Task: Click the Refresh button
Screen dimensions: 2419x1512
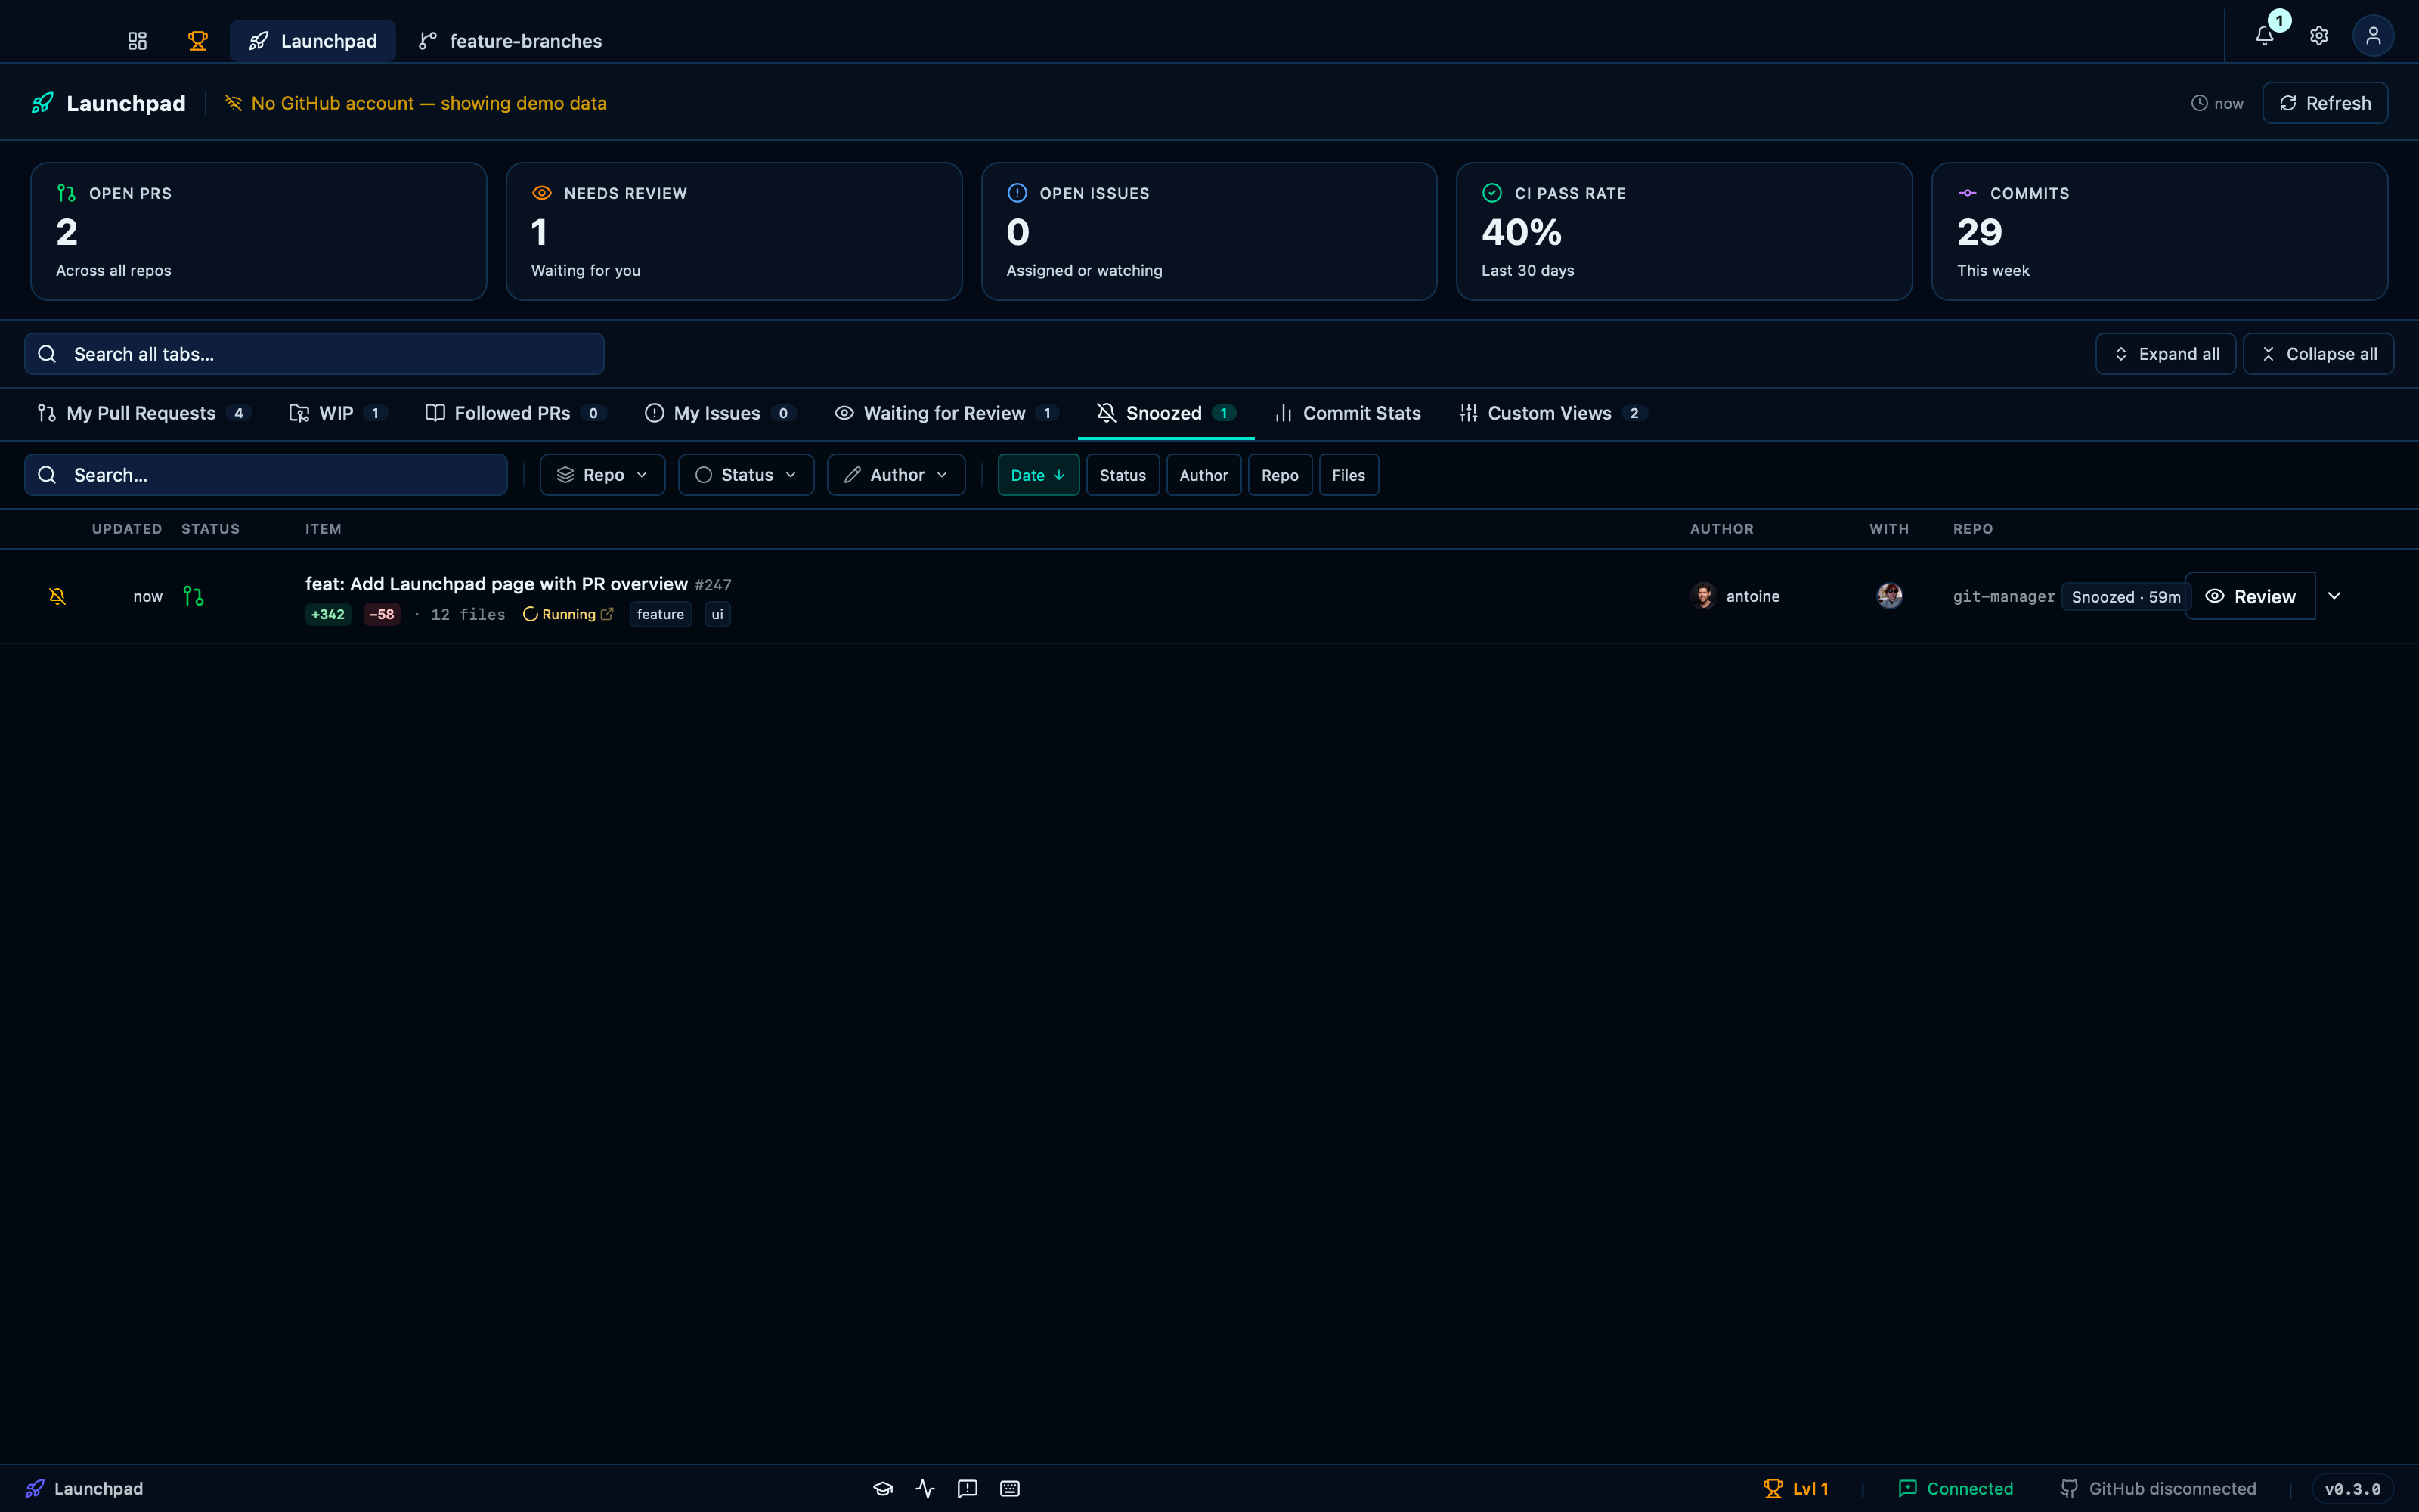Action: 2325,103
